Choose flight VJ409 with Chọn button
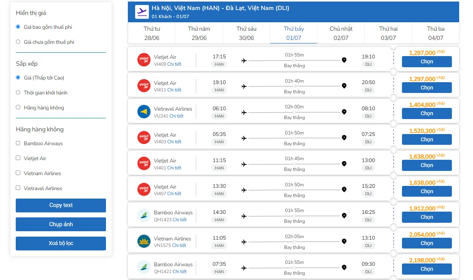473x280 pixels. click(x=427, y=61)
